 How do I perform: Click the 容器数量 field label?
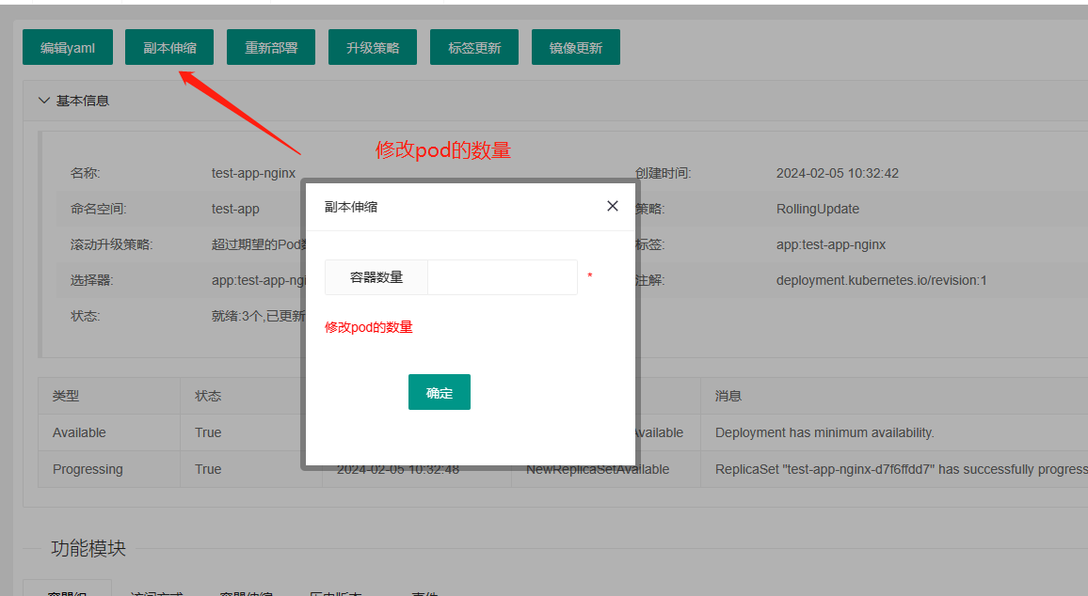tap(376, 277)
